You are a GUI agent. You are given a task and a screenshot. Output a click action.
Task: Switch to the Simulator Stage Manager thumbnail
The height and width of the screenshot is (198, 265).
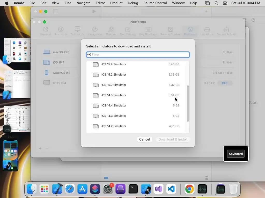click(x=10, y=155)
